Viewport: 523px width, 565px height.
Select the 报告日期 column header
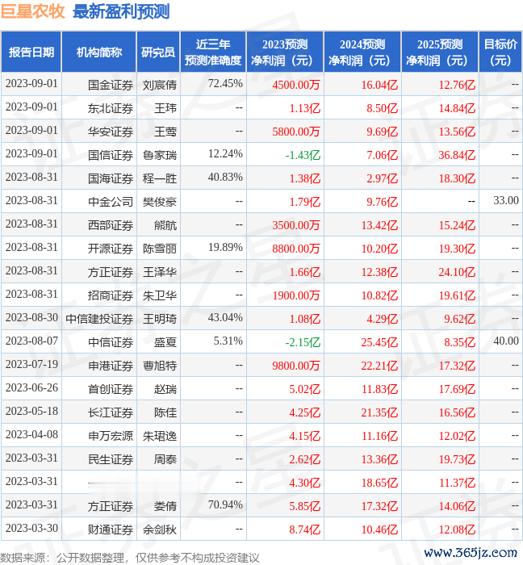coord(31,52)
